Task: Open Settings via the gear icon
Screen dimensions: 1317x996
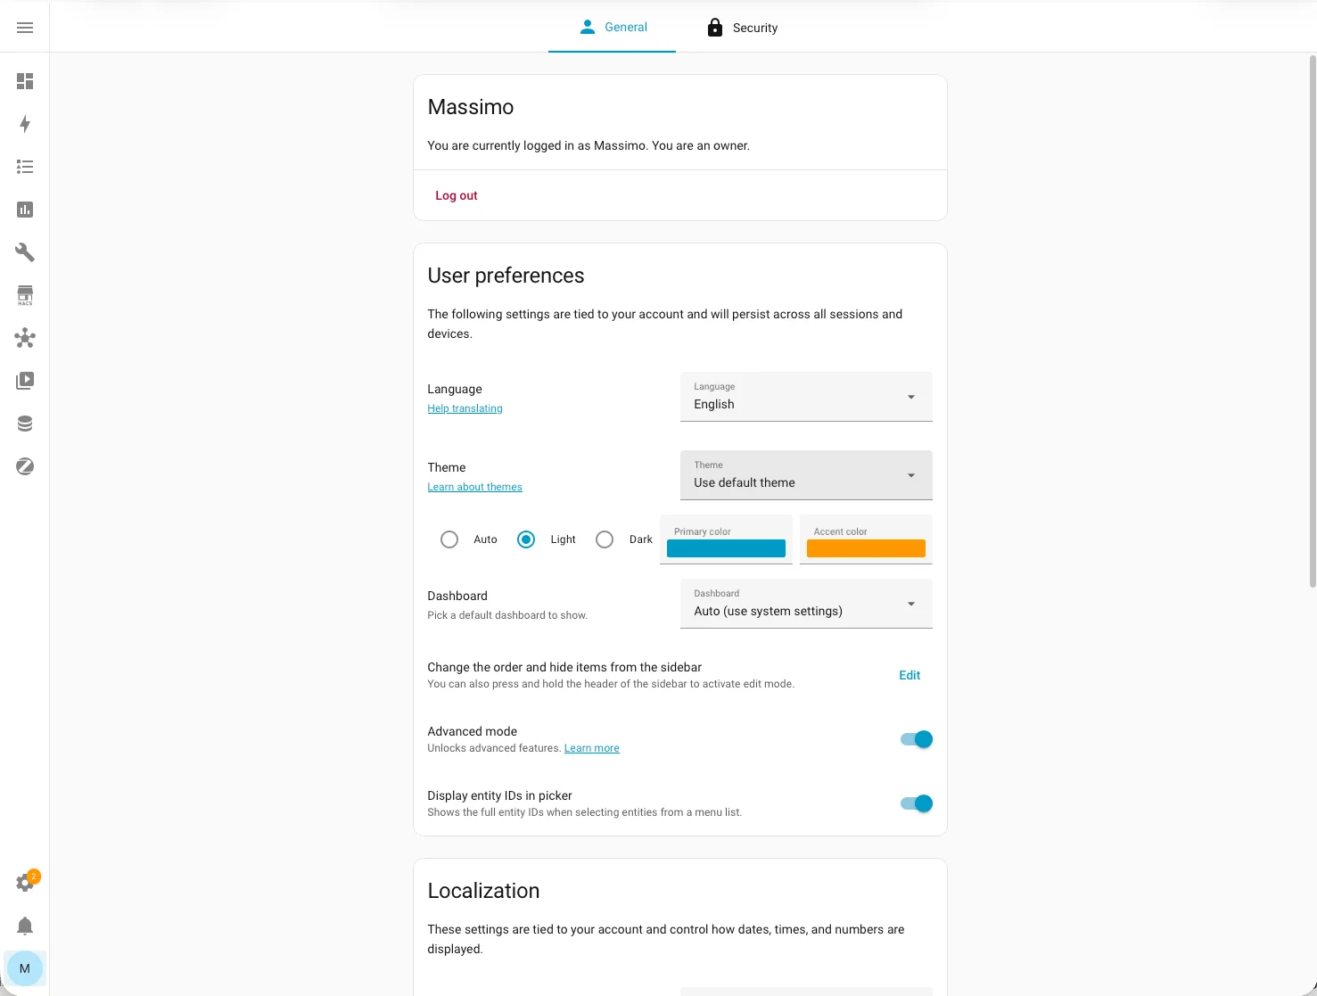Action: [25, 882]
